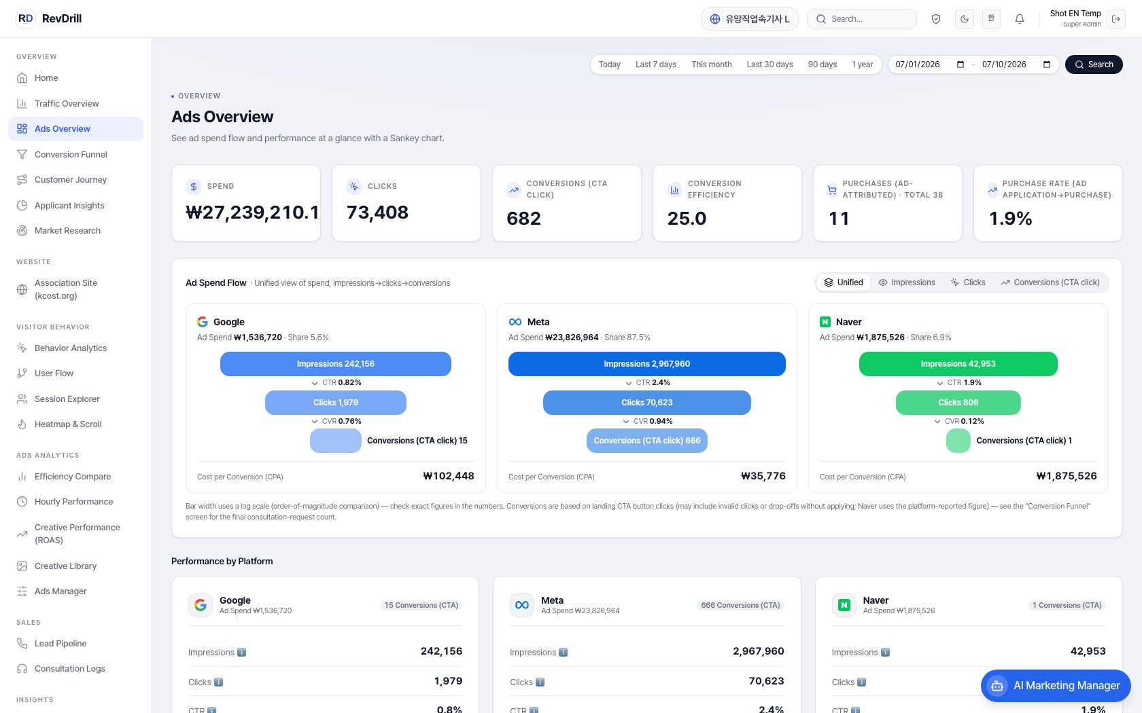The height and width of the screenshot is (713, 1142).
Task: Toggle dark mode moon icon
Action: (x=964, y=19)
